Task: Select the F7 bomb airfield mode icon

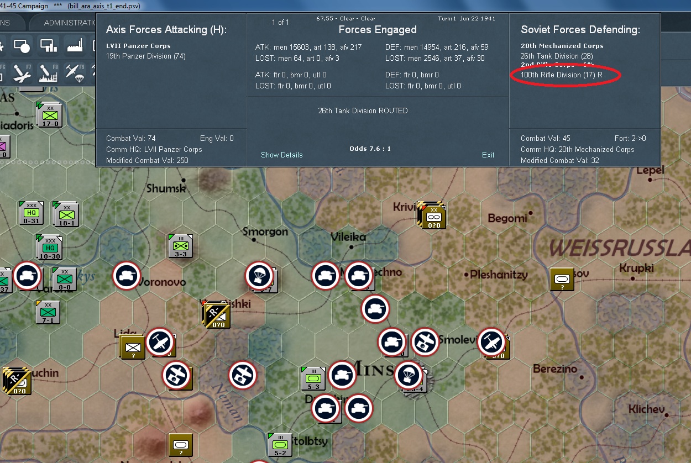Action: [22, 72]
